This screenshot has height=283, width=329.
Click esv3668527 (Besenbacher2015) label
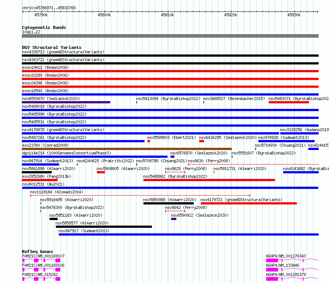234,99
